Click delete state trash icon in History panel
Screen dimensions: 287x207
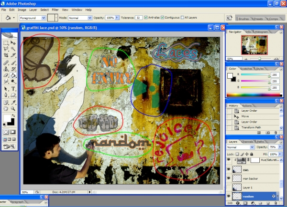(x=276, y=133)
